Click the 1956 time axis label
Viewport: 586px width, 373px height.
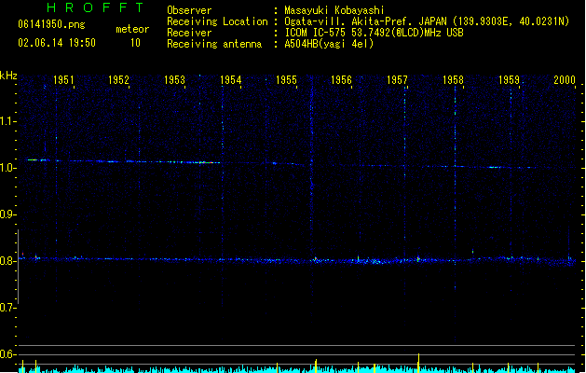click(341, 80)
